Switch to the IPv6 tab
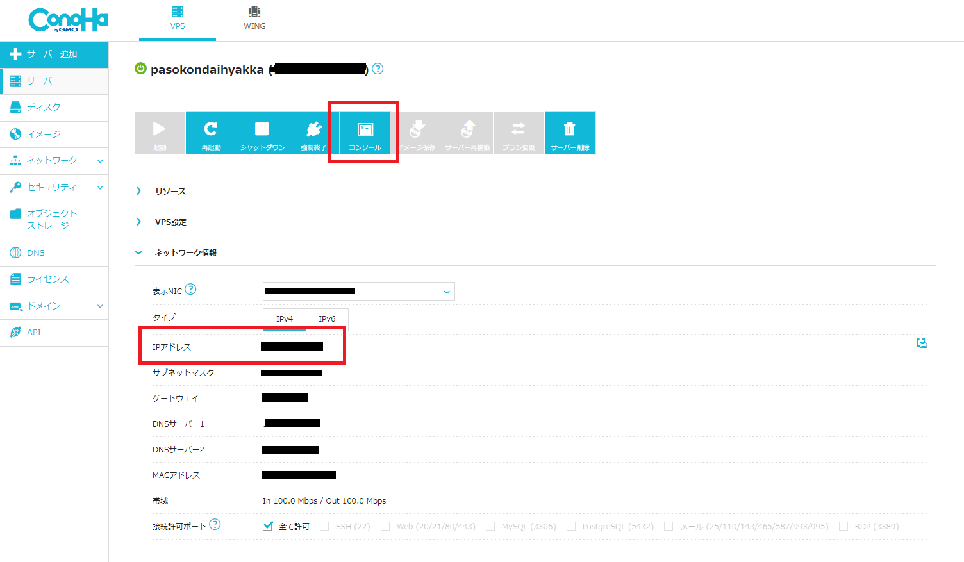This screenshot has width=964, height=562. [327, 318]
